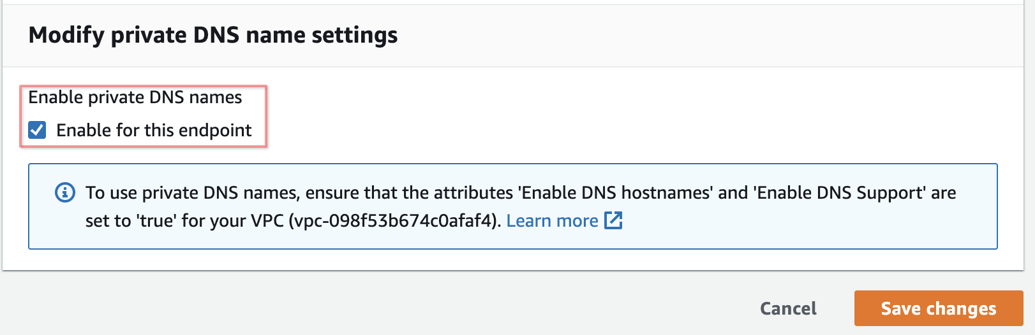This screenshot has height=335, width=1035.
Task: Click the "Enable private DNS names" field label
Action: point(135,97)
